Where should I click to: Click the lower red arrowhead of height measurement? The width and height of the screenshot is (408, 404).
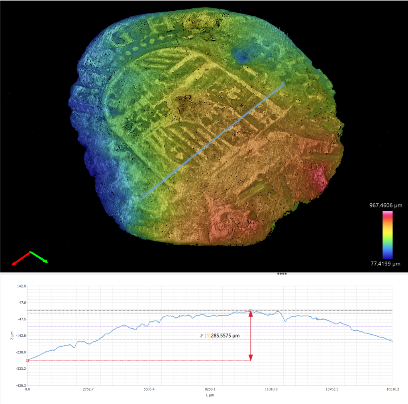point(251,357)
